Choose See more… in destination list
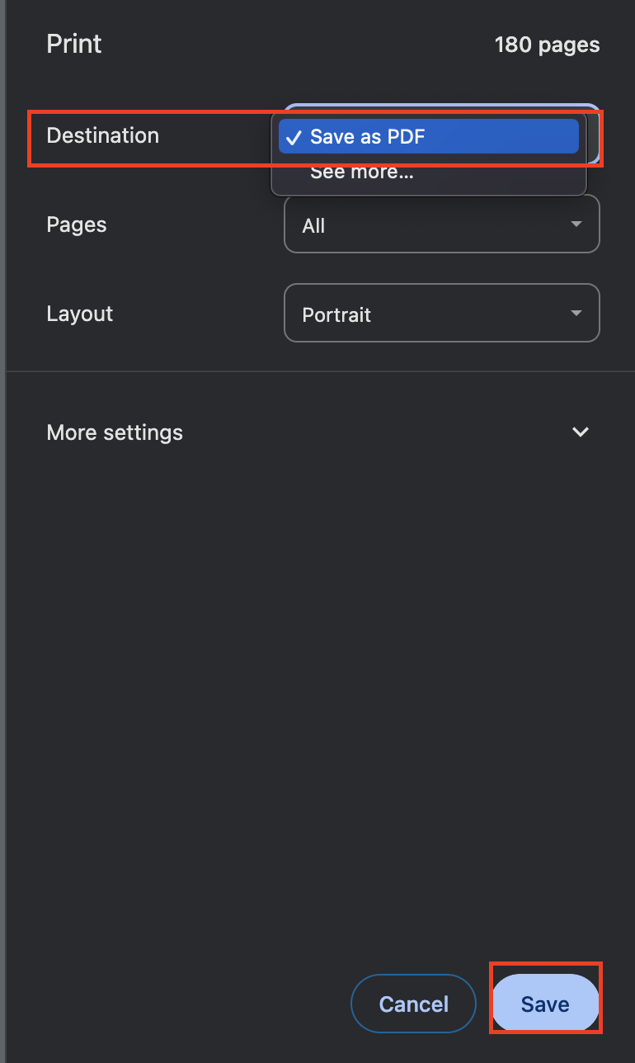This screenshot has height=1063, width=635. click(x=361, y=173)
